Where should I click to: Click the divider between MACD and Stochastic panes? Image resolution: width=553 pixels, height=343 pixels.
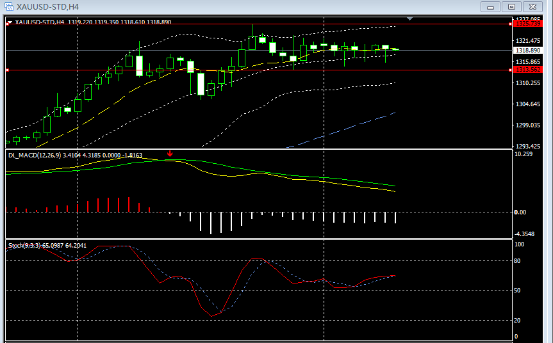pyautogui.click(x=256, y=239)
